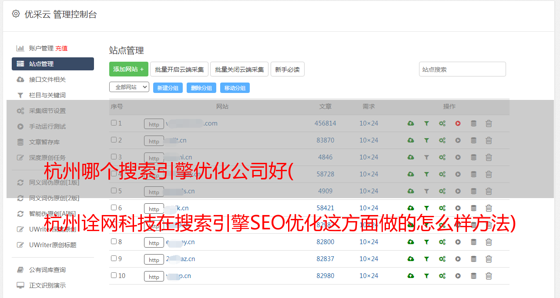Screen dimensions: 560x298
Task: Open 公有词库查询 in the sidebar
Action: coord(47,270)
